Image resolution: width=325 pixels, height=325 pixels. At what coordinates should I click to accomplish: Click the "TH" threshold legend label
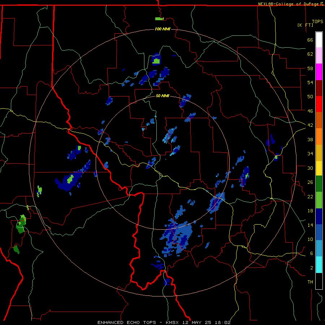[x=310, y=282]
